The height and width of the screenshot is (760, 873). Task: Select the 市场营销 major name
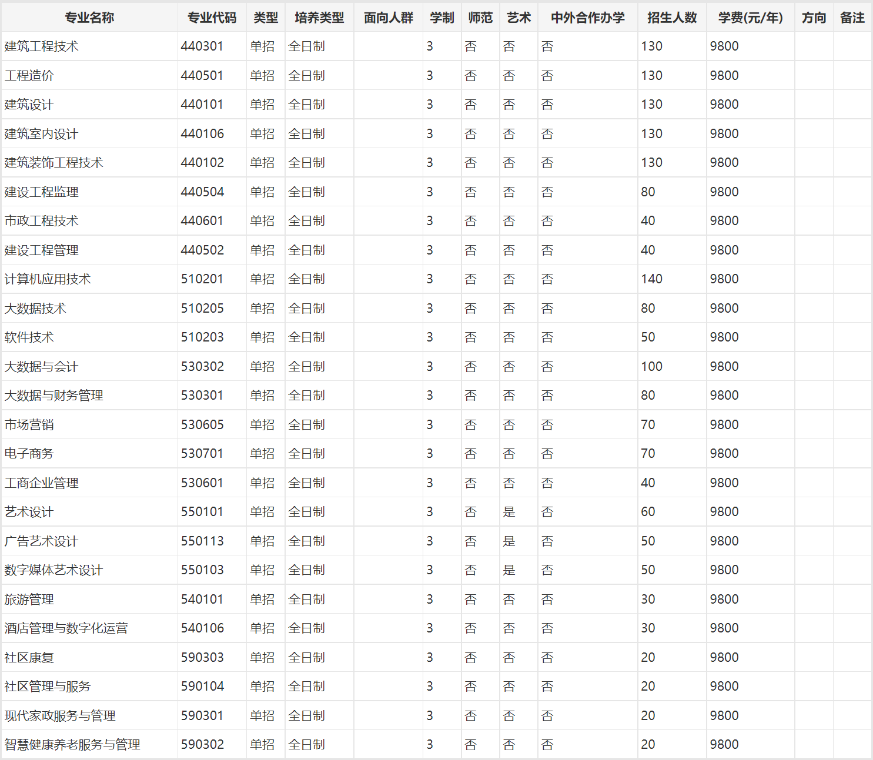click(29, 424)
